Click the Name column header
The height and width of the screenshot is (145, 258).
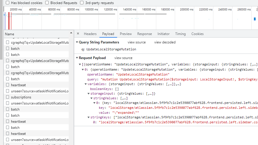pyautogui.click(x=10, y=34)
